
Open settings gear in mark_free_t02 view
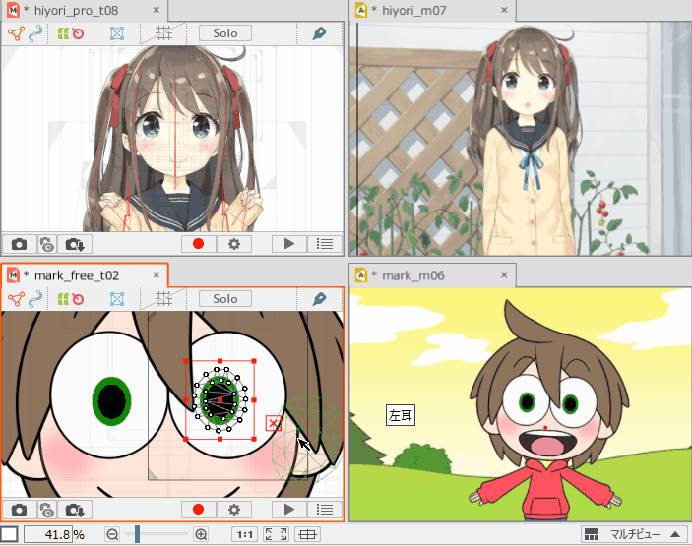click(x=234, y=509)
